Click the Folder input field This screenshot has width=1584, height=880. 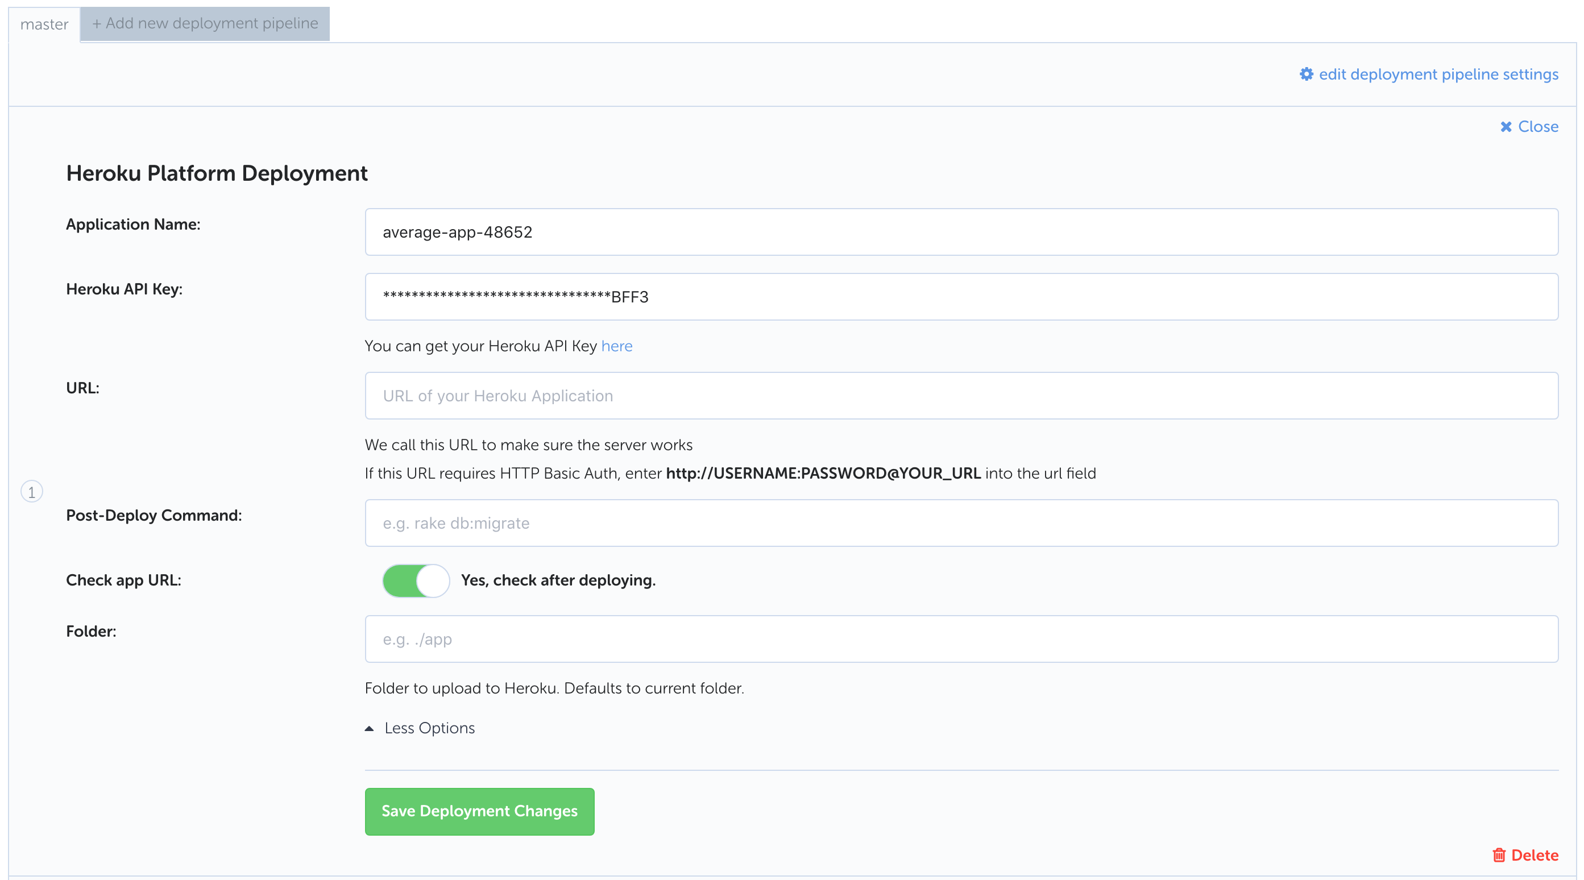click(961, 639)
